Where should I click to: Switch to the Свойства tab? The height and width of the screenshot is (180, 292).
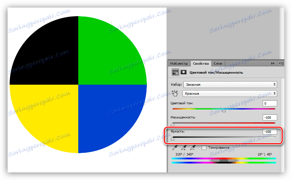tap(201, 64)
